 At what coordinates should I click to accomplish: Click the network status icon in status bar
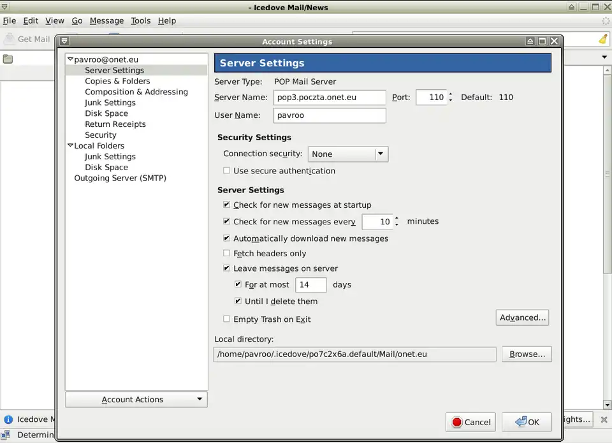point(6,435)
